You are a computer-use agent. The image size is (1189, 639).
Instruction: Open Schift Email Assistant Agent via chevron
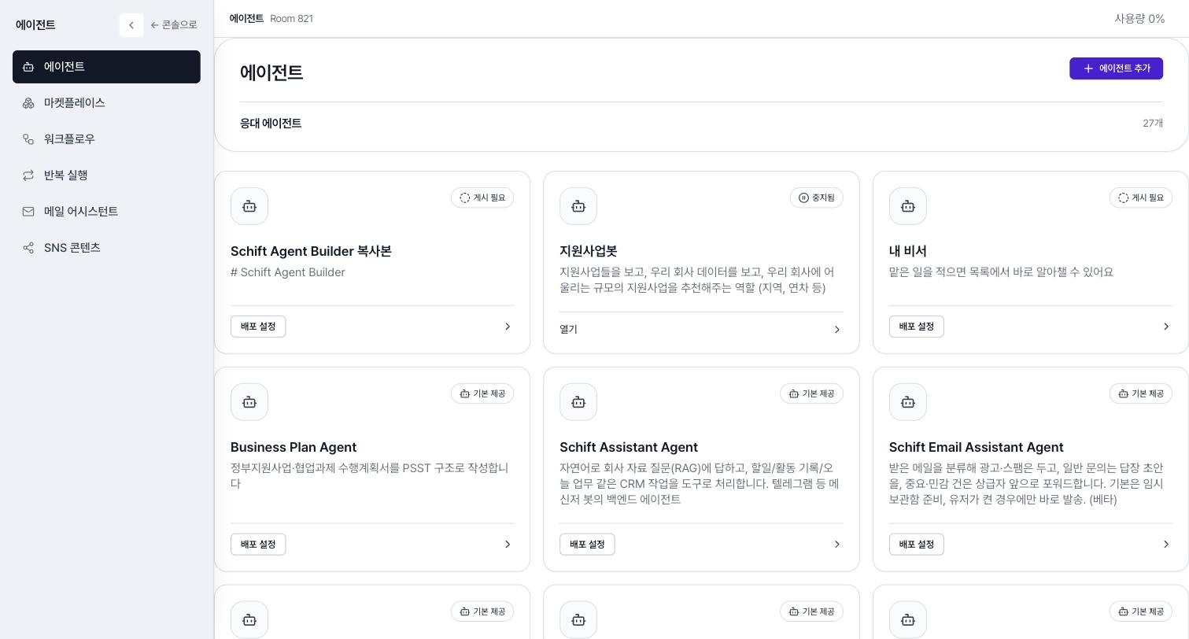[x=1166, y=545]
